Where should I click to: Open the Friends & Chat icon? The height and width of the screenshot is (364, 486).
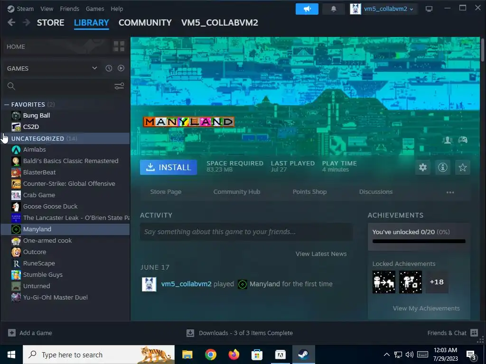coord(474,333)
